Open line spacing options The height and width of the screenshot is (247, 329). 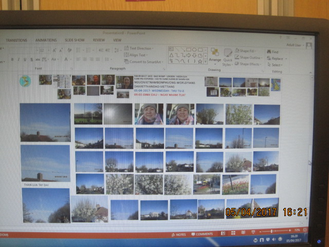coord(117,50)
